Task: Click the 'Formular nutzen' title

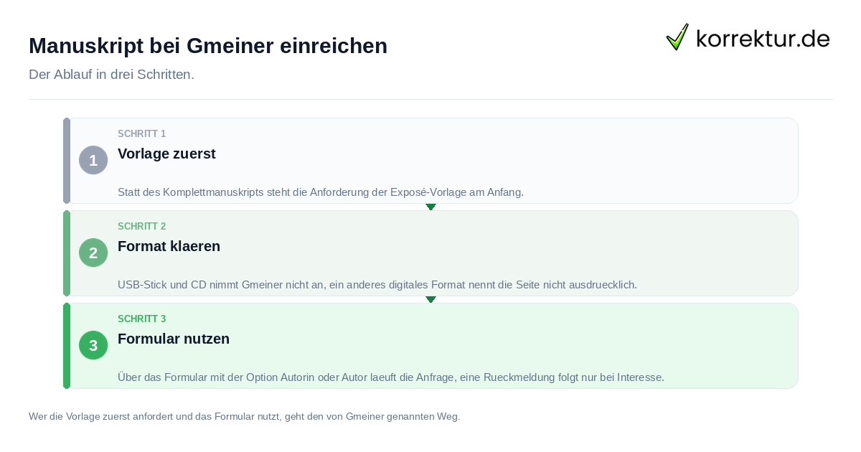Action: 174,339
